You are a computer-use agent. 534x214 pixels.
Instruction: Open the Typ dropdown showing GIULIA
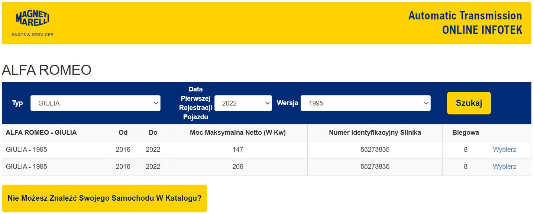pyautogui.click(x=95, y=103)
